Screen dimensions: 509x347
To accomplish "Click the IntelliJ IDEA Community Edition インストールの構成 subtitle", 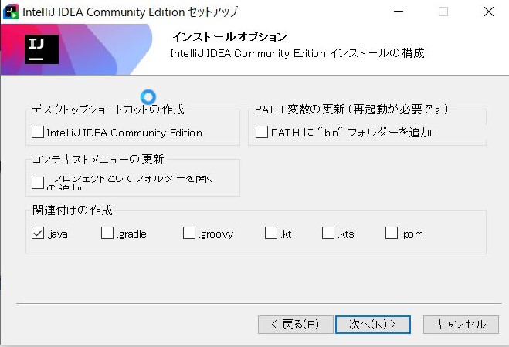I will coord(297,53).
